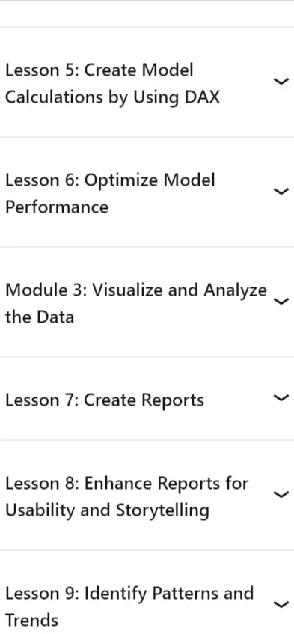Click the 'Calculations by Using DAX' text line
This screenshot has height=634, width=294.
point(112,97)
